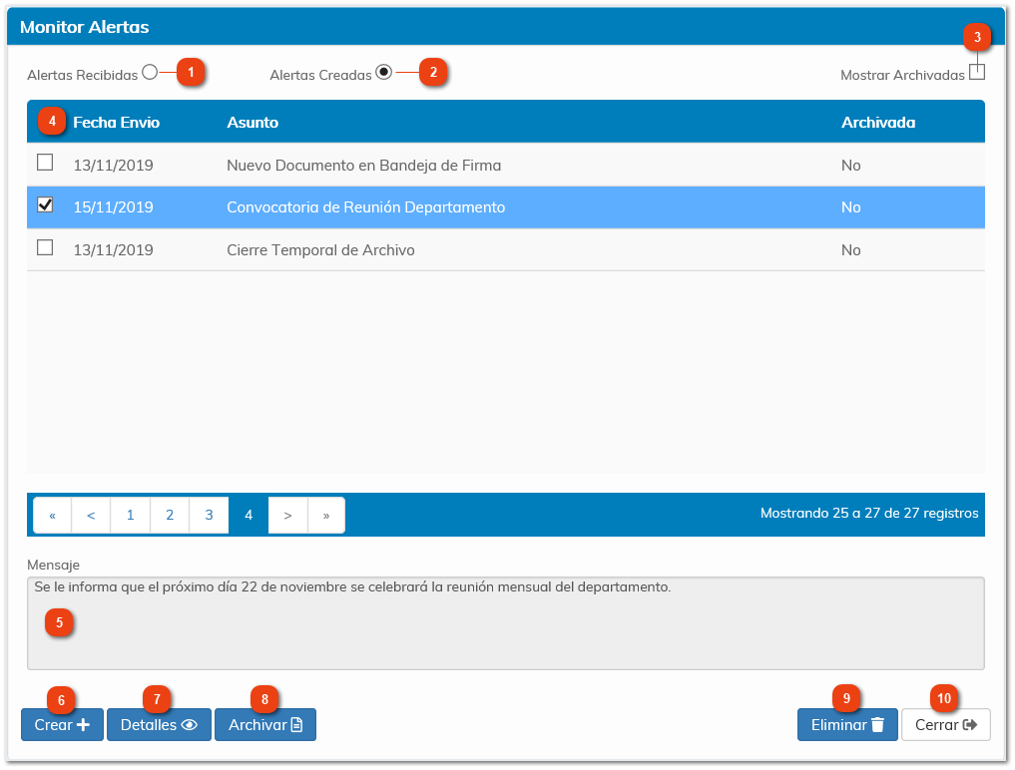The height and width of the screenshot is (770, 1015).
Task: Click Archivar for the selected alert
Action: (265, 725)
